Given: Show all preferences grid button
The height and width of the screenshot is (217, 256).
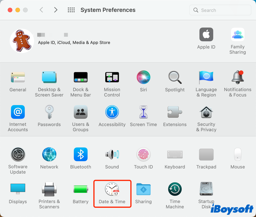Looking at the screenshot, I should 71,10.
